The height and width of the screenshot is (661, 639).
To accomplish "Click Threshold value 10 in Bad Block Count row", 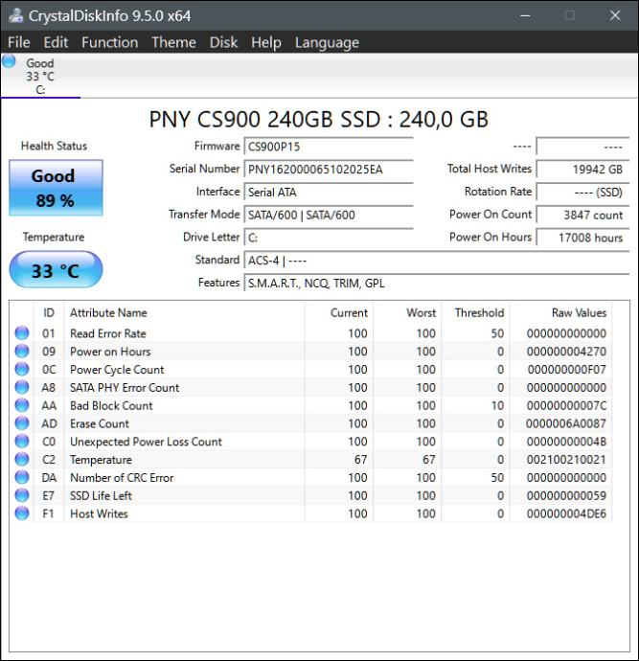I will tap(497, 405).
